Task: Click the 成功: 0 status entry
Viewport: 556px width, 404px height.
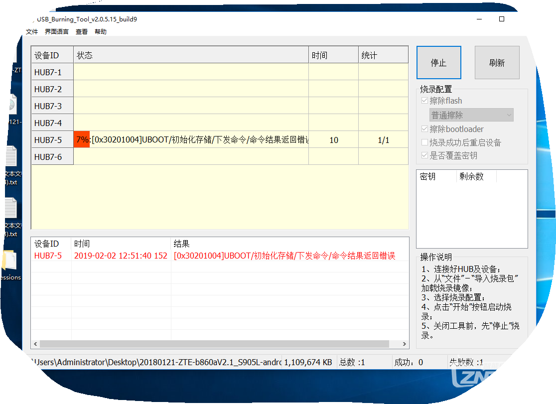Action: (409, 362)
